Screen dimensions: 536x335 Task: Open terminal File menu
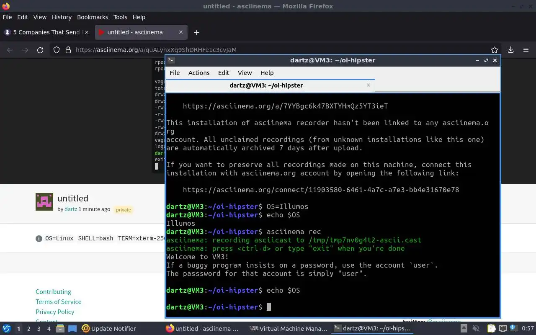coord(175,73)
